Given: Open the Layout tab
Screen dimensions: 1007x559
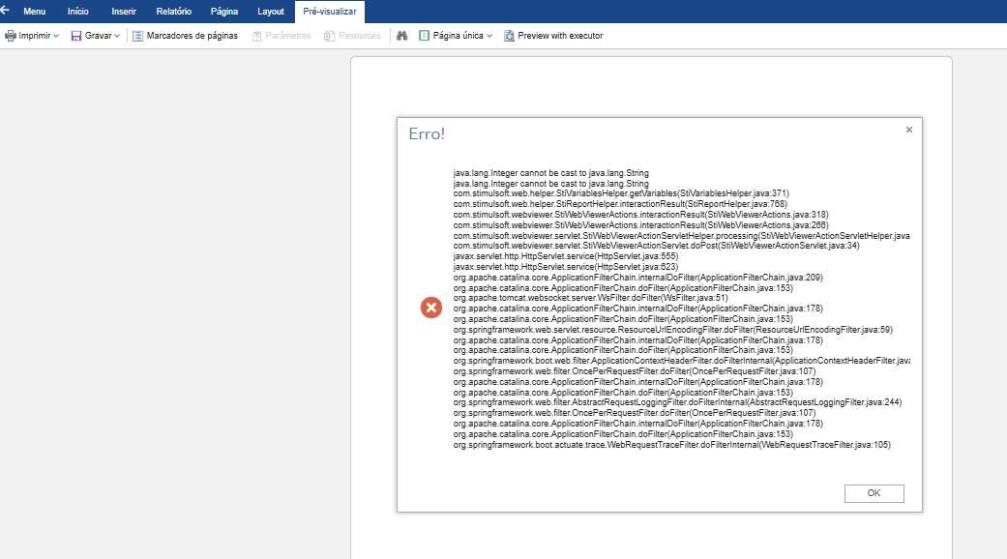Looking at the screenshot, I should click(271, 12).
